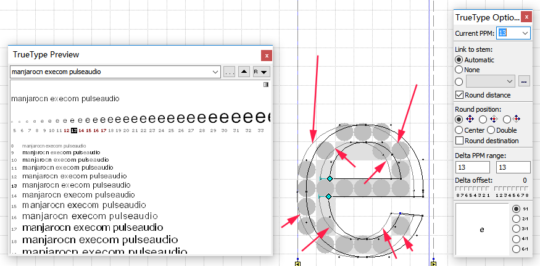Click positive delta offset slider at 8
The height and width of the screenshot is (266, 540).
(526, 189)
